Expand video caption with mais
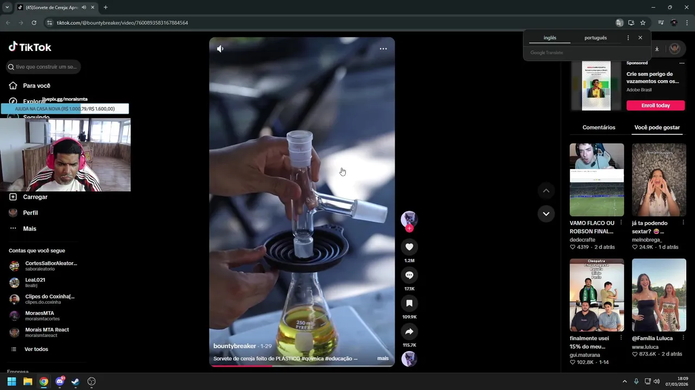Screen dimensions: 695x390 (383, 359)
